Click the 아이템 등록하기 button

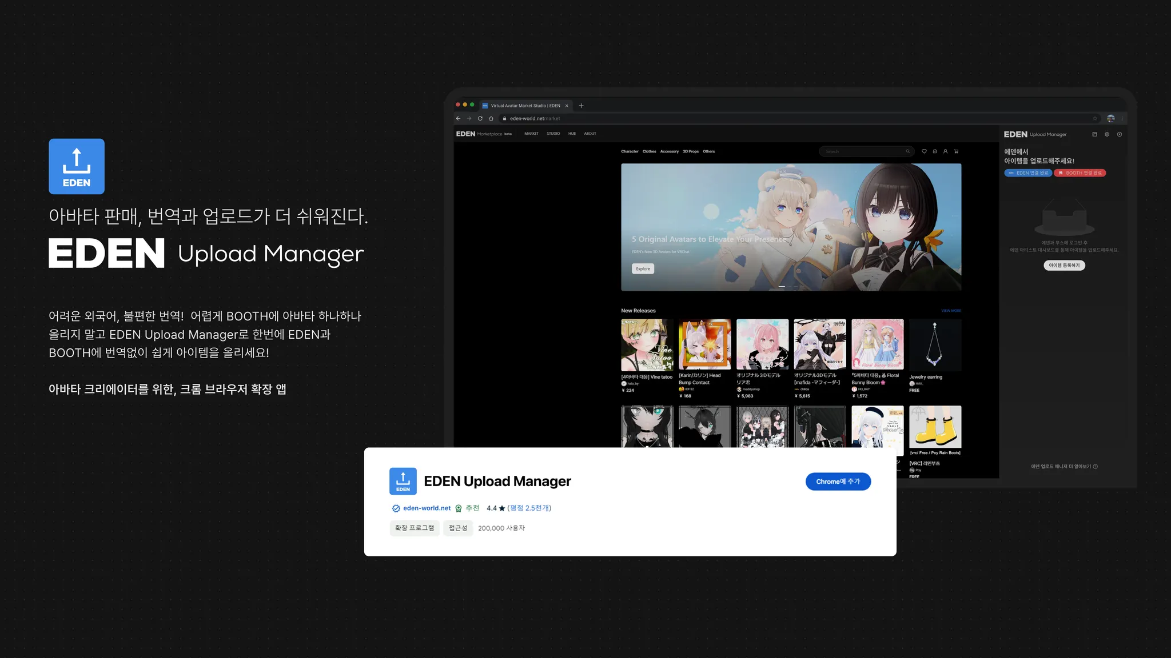click(x=1064, y=265)
